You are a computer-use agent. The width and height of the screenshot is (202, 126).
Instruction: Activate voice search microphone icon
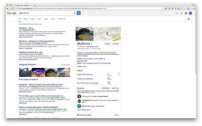click(74, 13)
